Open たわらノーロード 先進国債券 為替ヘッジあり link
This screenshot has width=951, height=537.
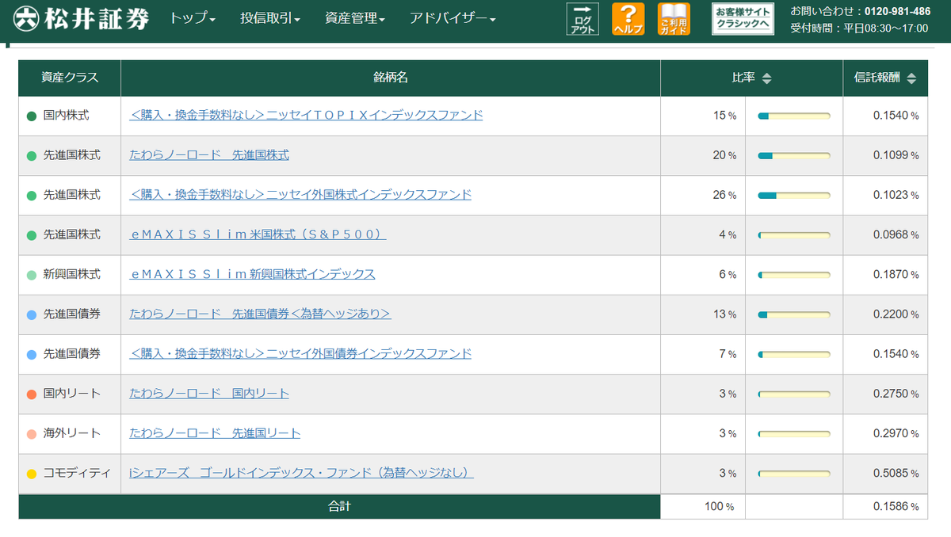tap(260, 314)
